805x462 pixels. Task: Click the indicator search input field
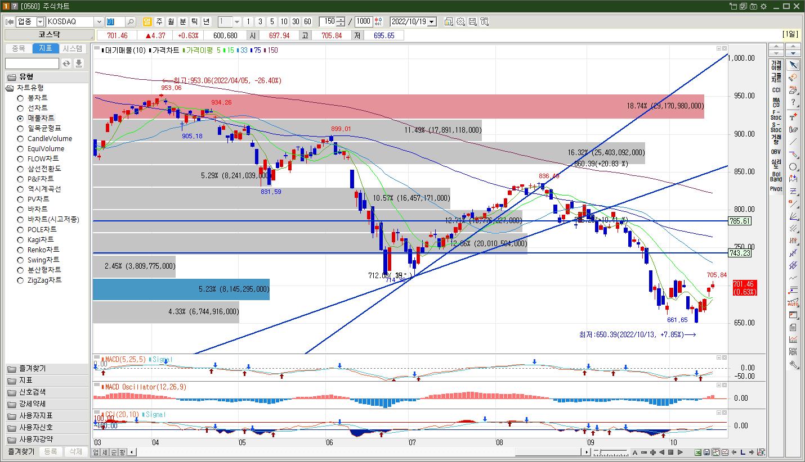(32, 64)
